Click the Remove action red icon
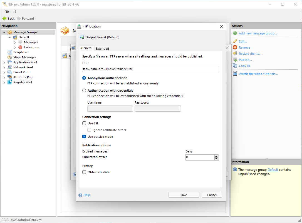This screenshot has width=302, height=223. pos(235,47)
